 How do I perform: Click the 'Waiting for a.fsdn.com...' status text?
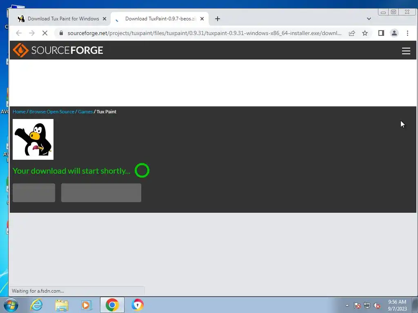38,291
